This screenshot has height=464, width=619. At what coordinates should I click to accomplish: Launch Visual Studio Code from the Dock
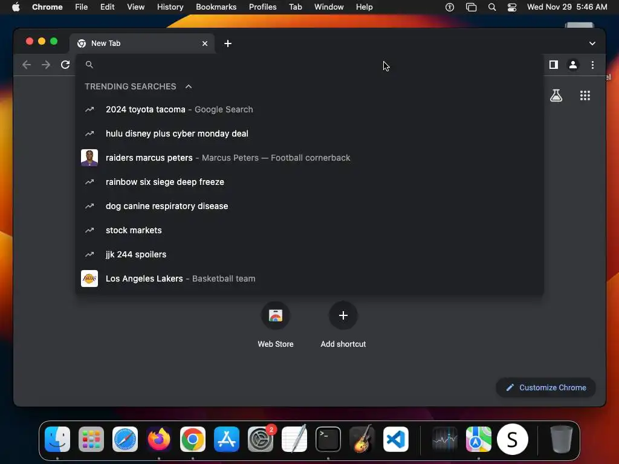(396, 439)
